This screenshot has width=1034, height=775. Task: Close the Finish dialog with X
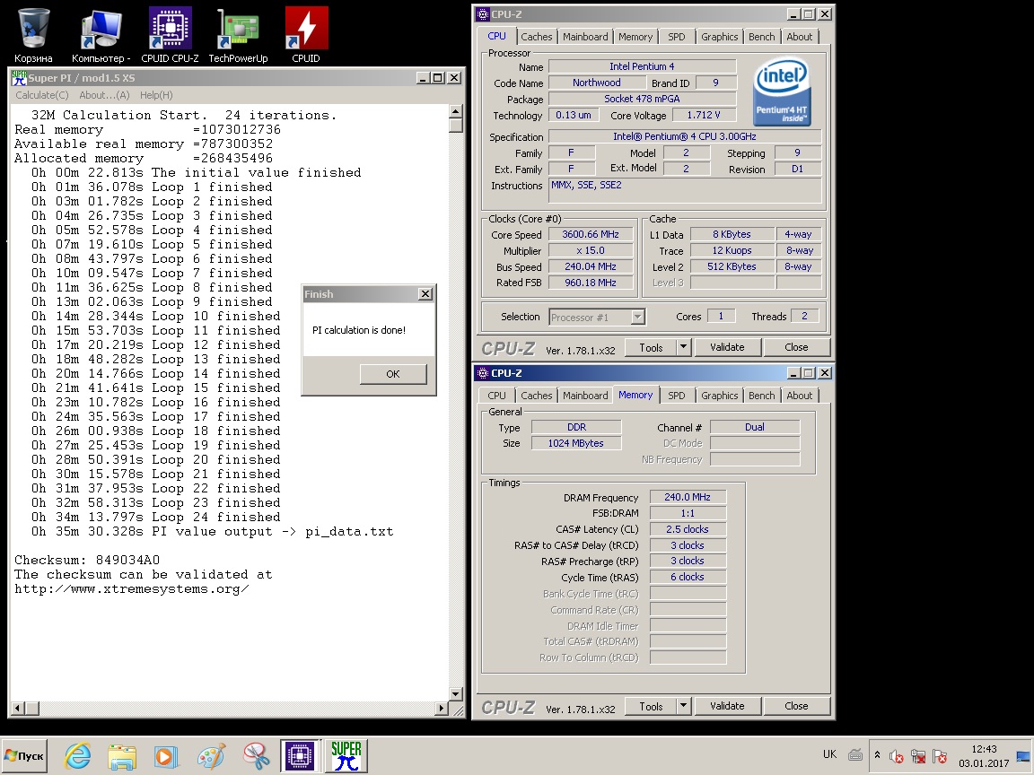(x=426, y=294)
